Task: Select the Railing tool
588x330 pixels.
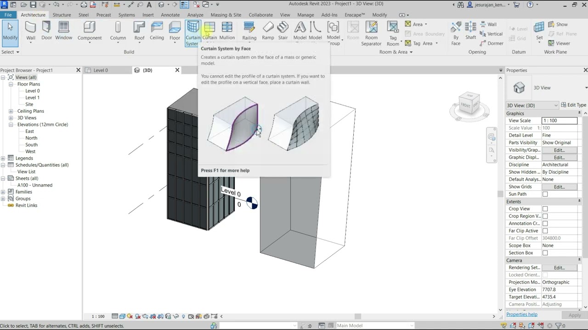Action: [249, 31]
